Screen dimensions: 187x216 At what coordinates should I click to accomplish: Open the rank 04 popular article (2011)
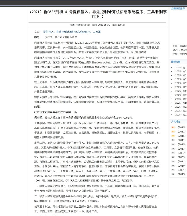[182, 140]
